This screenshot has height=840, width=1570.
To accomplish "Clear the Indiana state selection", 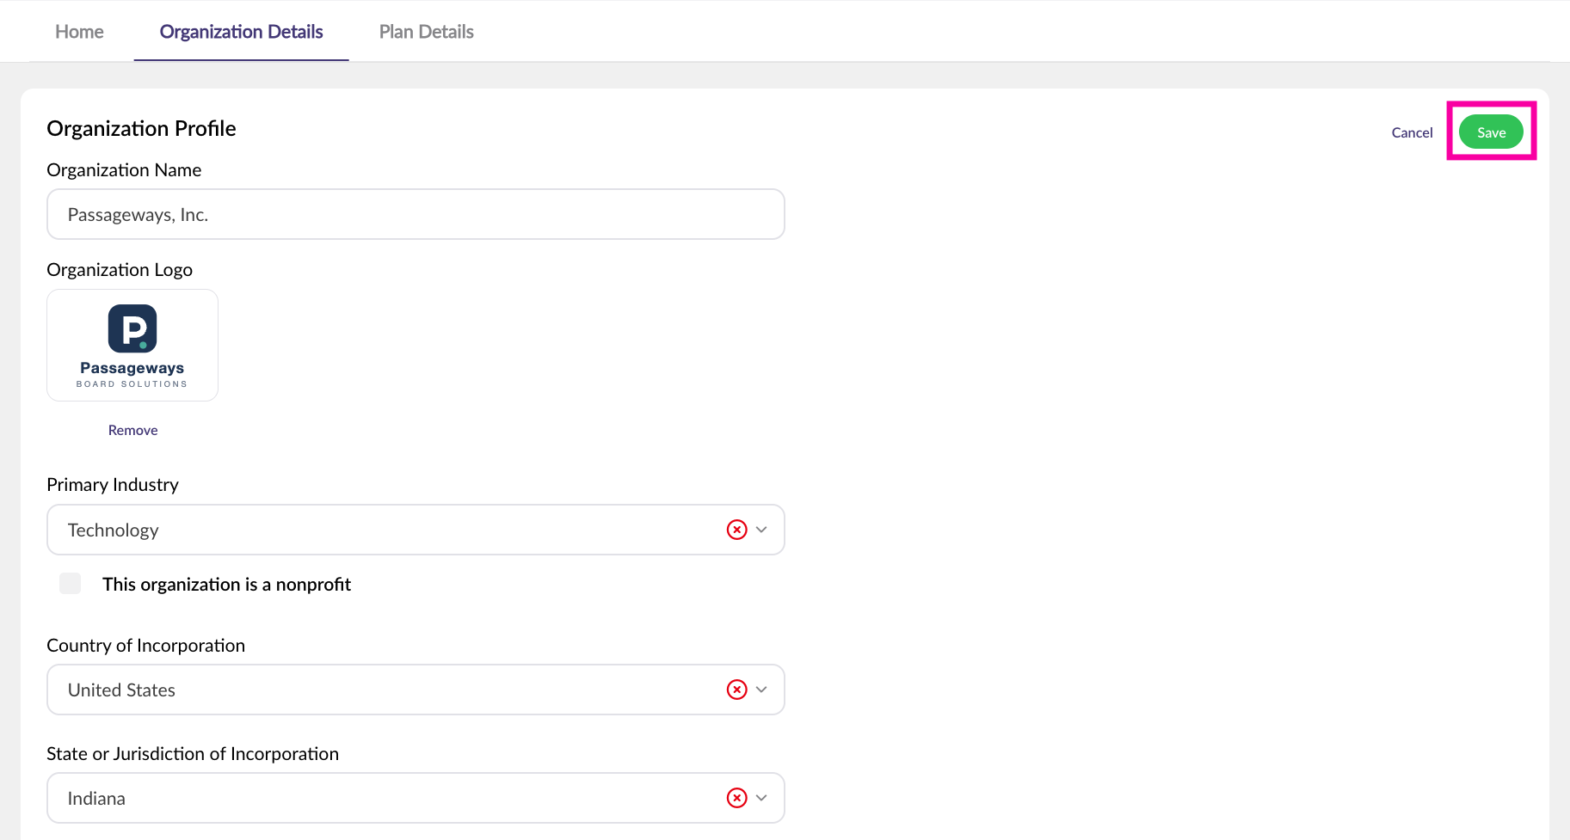I will 736,798.
